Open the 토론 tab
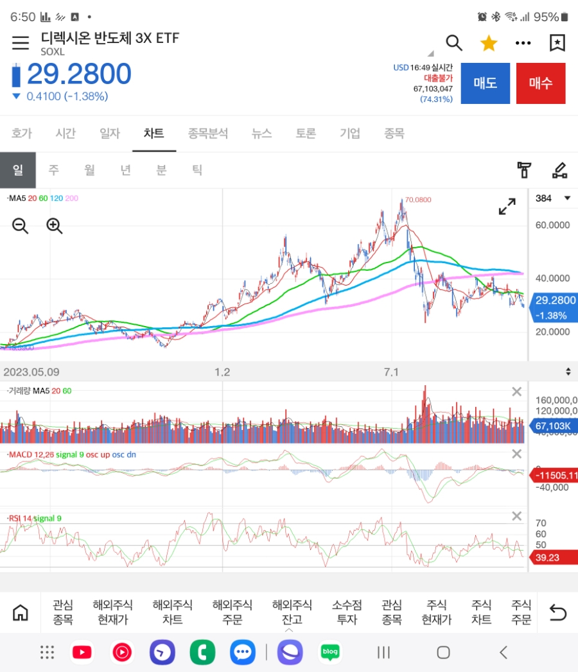 point(306,134)
